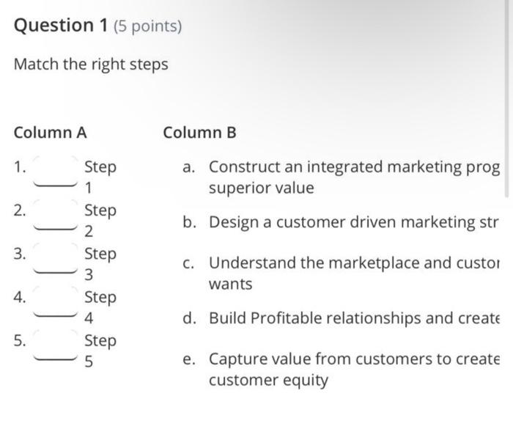The height and width of the screenshot is (440, 513).
Task: Select option b 'Design a customer driven' text
Action: pyautogui.click(x=354, y=222)
